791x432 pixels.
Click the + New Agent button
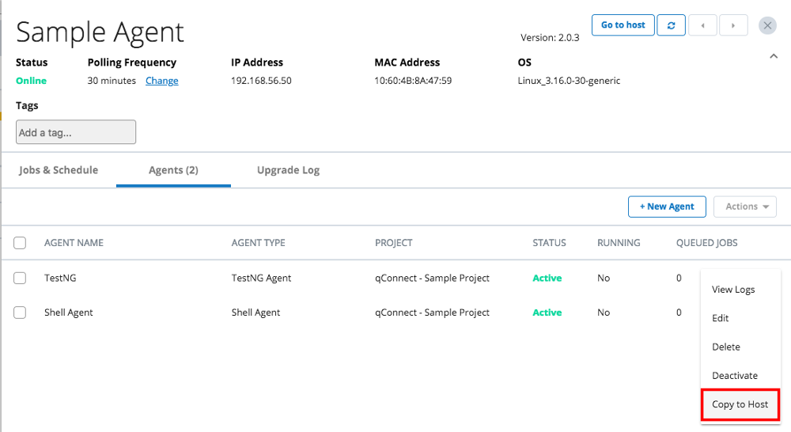666,207
